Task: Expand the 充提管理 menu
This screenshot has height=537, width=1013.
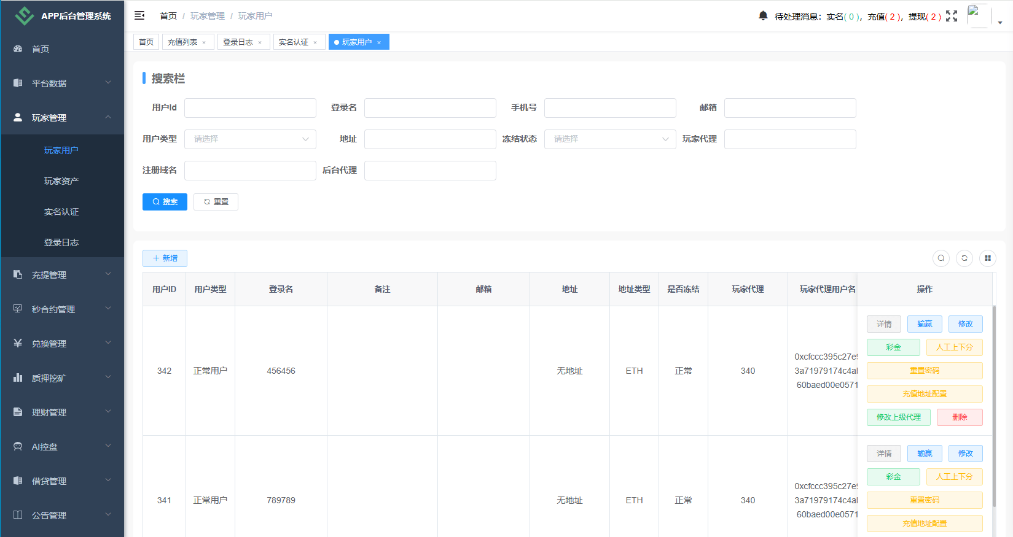Action: click(x=62, y=275)
